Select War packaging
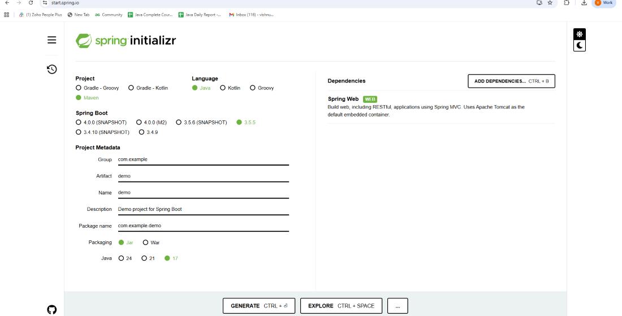 151,243
